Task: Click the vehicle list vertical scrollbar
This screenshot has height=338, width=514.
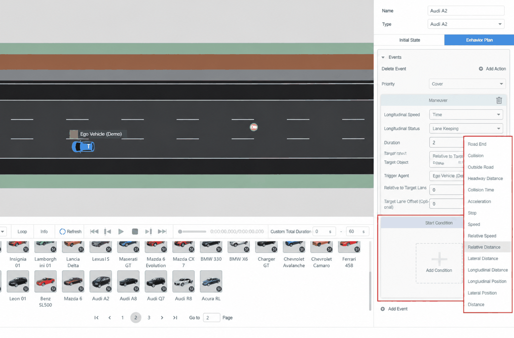Action: click(370, 291)
